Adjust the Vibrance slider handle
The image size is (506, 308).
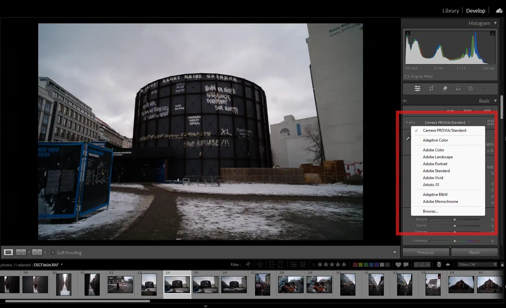455,241
